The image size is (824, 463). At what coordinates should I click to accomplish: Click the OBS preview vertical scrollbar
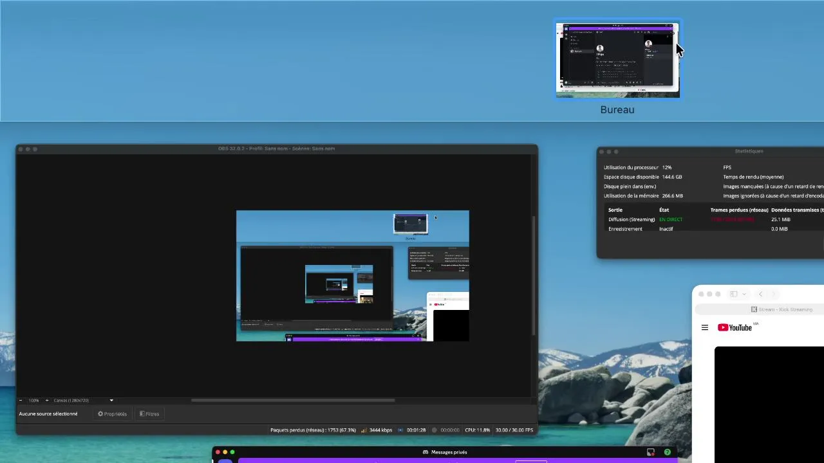533,275
